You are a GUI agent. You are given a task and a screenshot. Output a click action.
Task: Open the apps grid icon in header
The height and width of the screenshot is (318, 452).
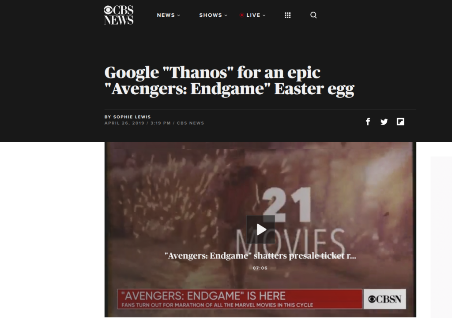pyautogui.click(x=287, y=15)
